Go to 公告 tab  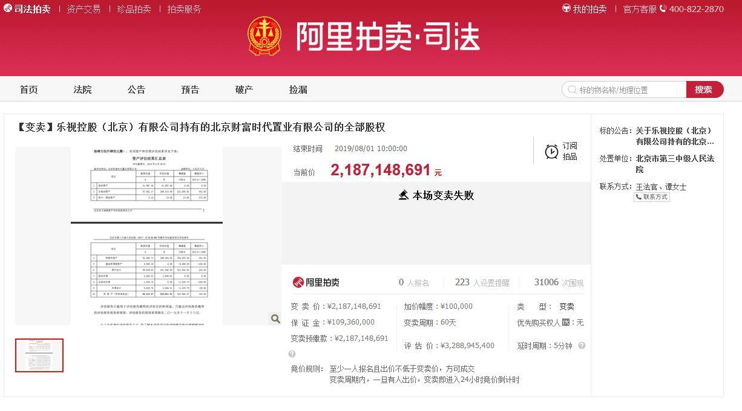tap(137, 89)
